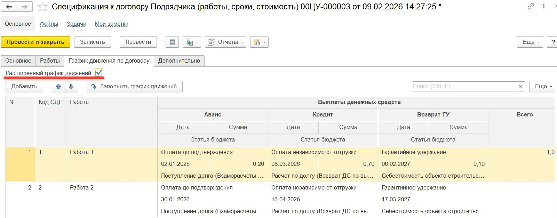This screenshot has height=218, width=557.
Task: Open the 'Файлы' link
Action: pyautogui.click(x=49, y=24)
